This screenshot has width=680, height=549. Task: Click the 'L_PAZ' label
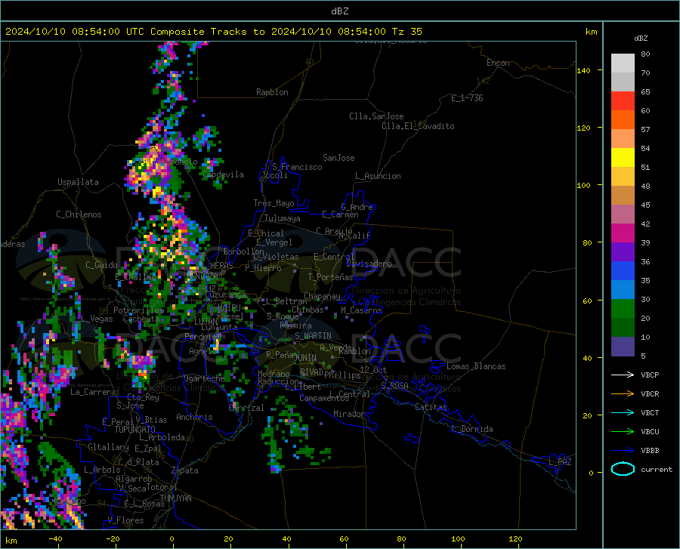tap(560, 462)
